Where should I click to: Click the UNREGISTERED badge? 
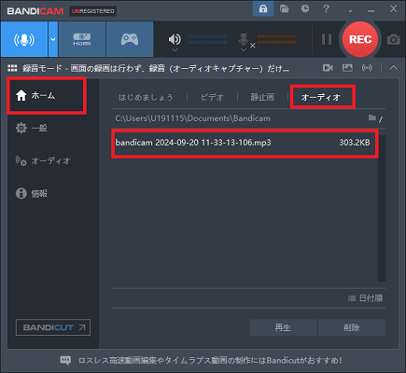(92, 11)
